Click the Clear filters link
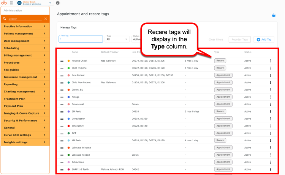285x175 pixels. click(216, 39)
